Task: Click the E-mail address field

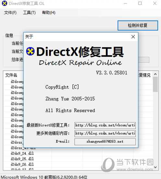Action: click(x=105, y=142)
